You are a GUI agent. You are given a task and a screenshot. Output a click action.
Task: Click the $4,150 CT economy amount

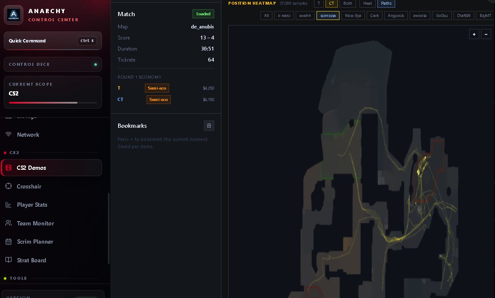(208, 100)
